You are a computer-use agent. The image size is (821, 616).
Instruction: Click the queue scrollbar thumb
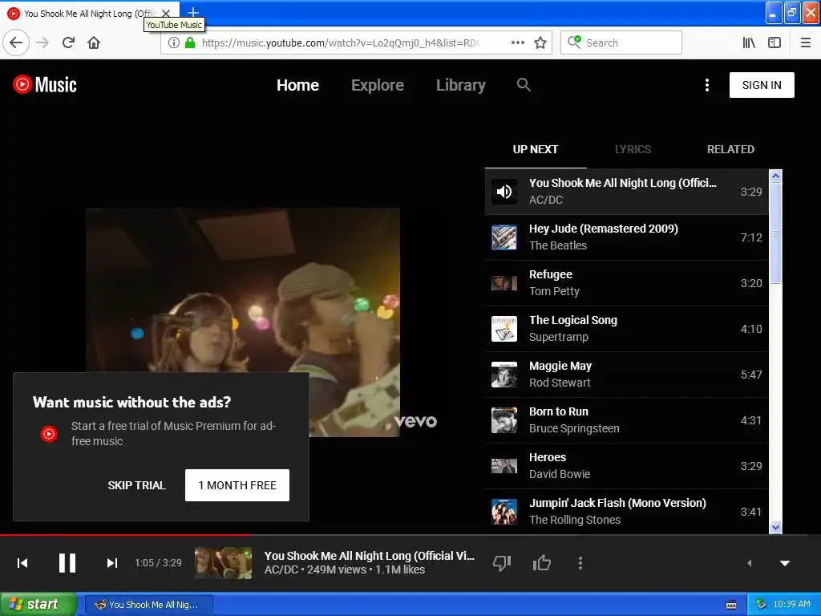[775, 233]
